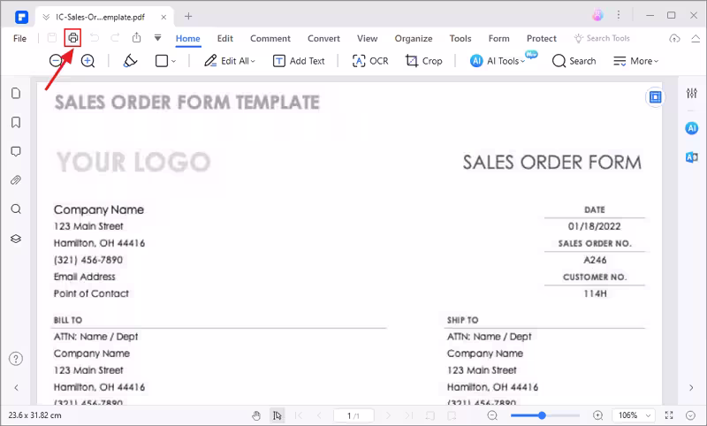Open the quick access customize dropdown arrow
Screen dimensions: 707x426
tap(157, 38)
